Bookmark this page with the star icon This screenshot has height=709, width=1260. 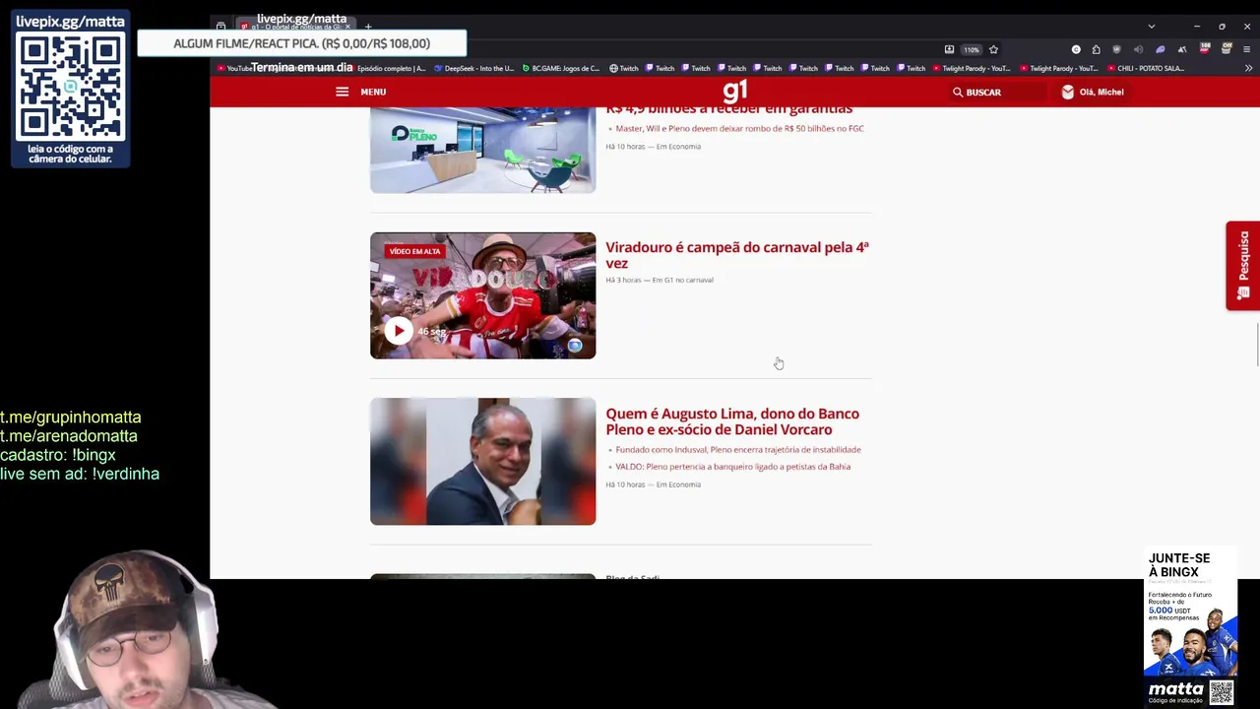[x=993, y=49]
